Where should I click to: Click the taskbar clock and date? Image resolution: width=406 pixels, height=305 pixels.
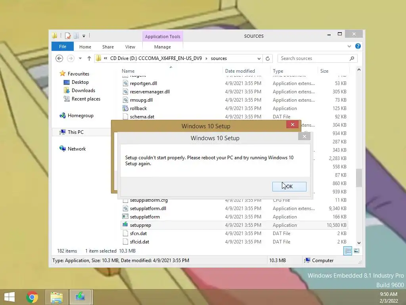[x=389, y=297]
